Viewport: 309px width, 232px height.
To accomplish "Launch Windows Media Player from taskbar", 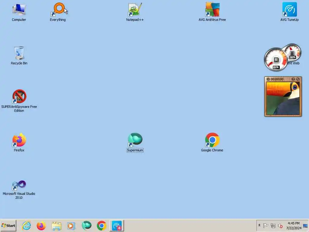I will coord(71,225).
